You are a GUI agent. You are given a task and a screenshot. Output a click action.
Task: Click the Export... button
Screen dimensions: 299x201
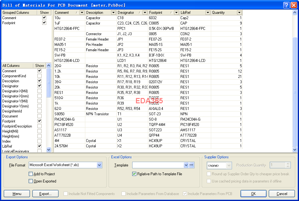45,194
